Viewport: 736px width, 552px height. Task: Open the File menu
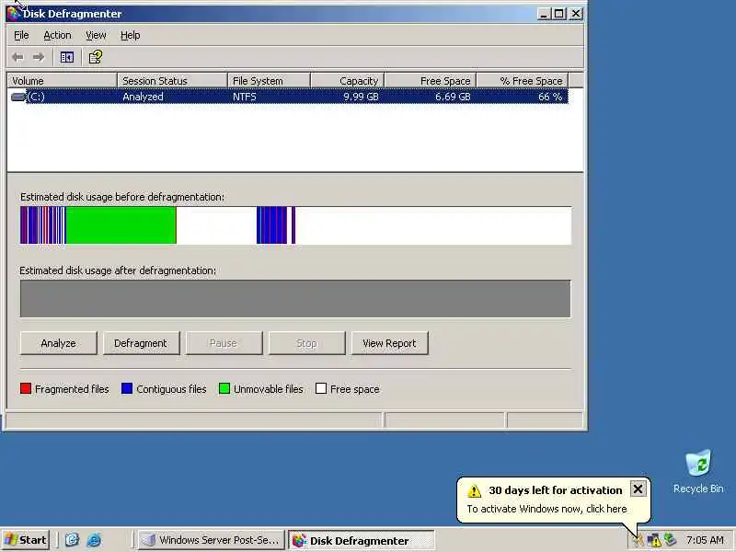click(x=21, y=35)
